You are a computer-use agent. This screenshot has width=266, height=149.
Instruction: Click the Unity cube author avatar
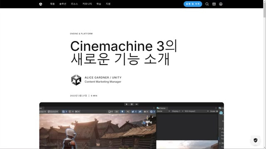coord(76,80)
